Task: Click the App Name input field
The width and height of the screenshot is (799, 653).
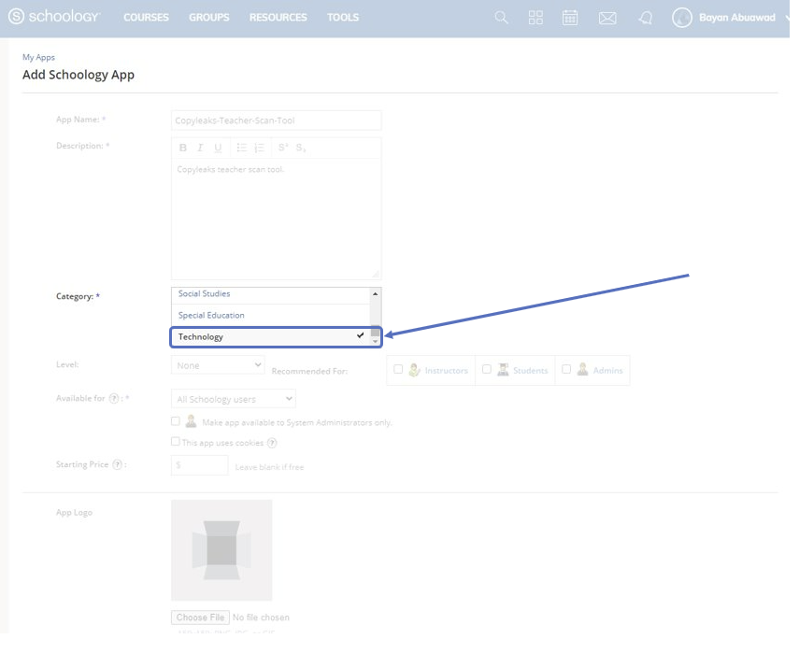Action: (x=277, y=121)
